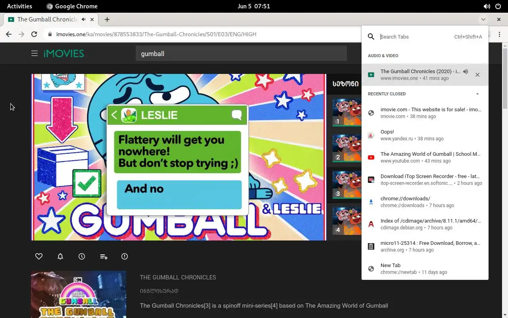508x318 pixels.
Task: Click the archive.org favicon
Action: (371, 246)
